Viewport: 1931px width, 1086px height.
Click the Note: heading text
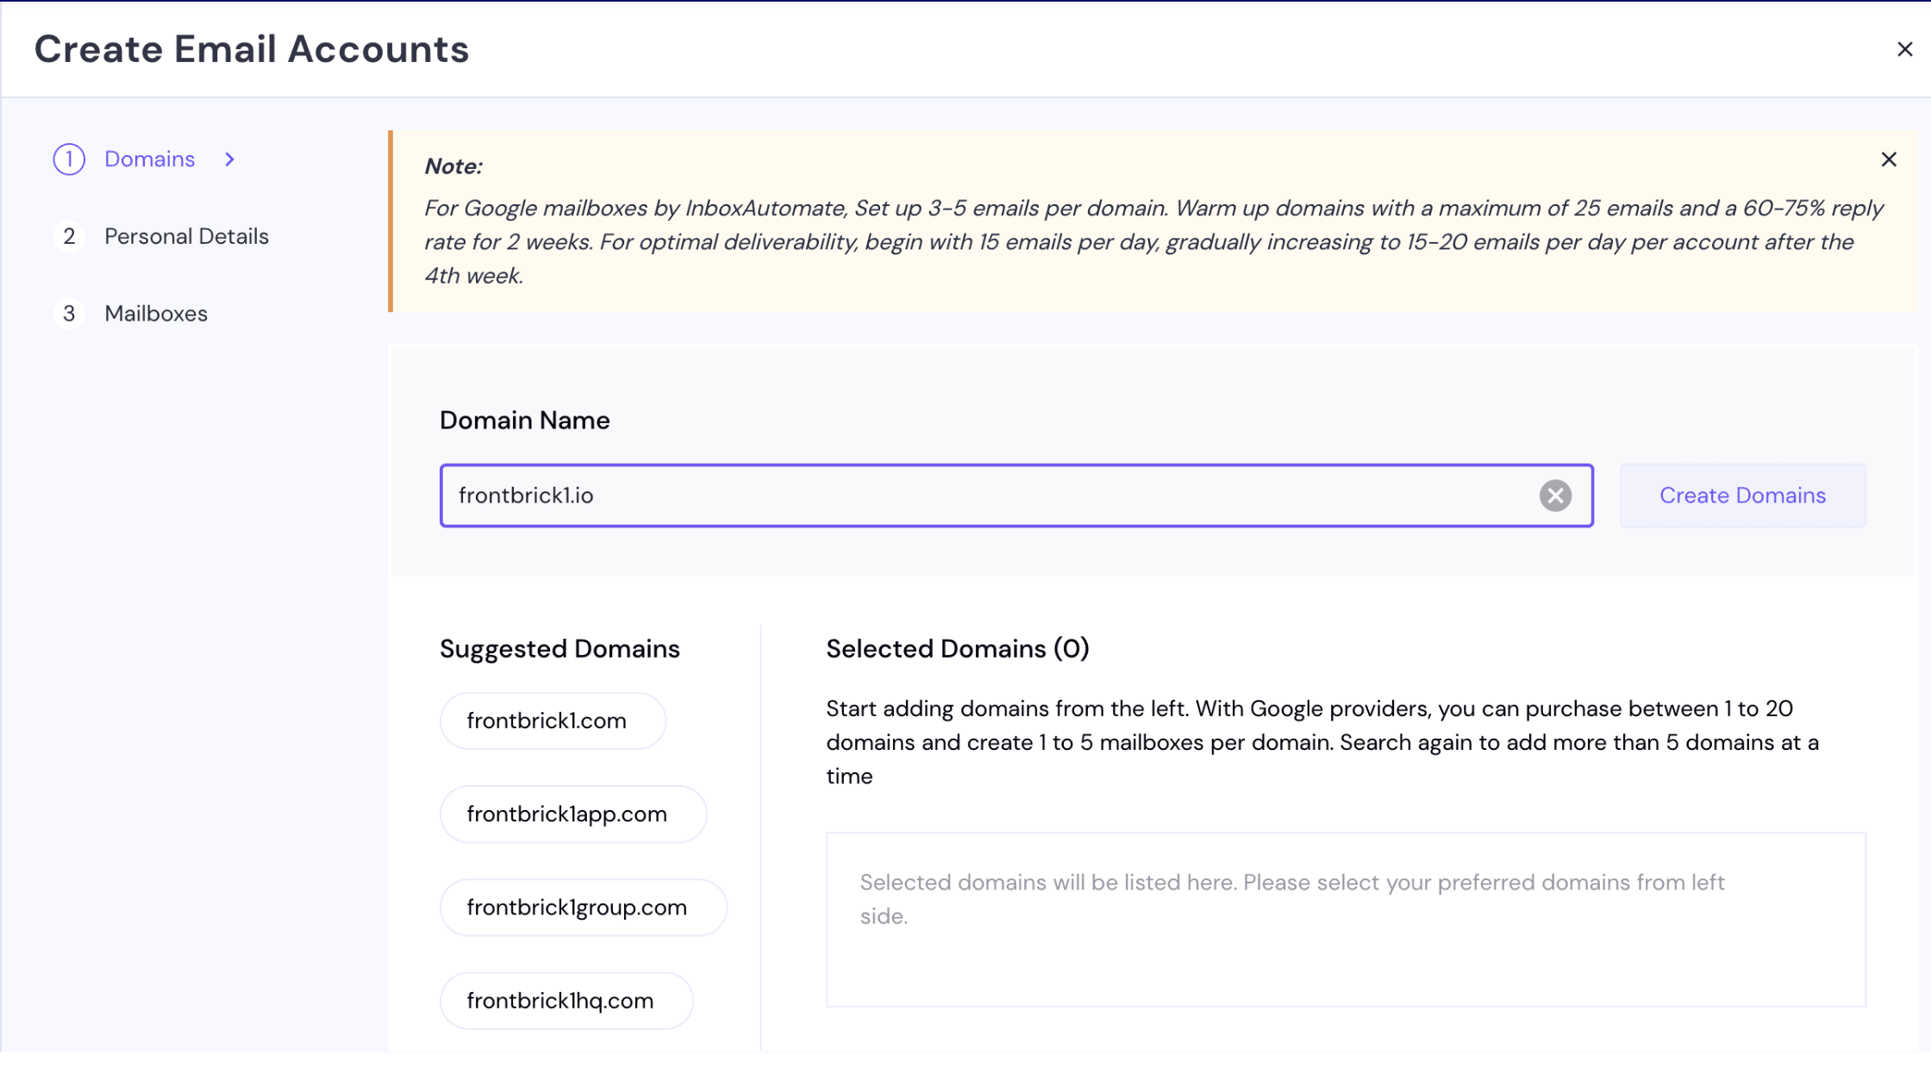pos(453,166)
